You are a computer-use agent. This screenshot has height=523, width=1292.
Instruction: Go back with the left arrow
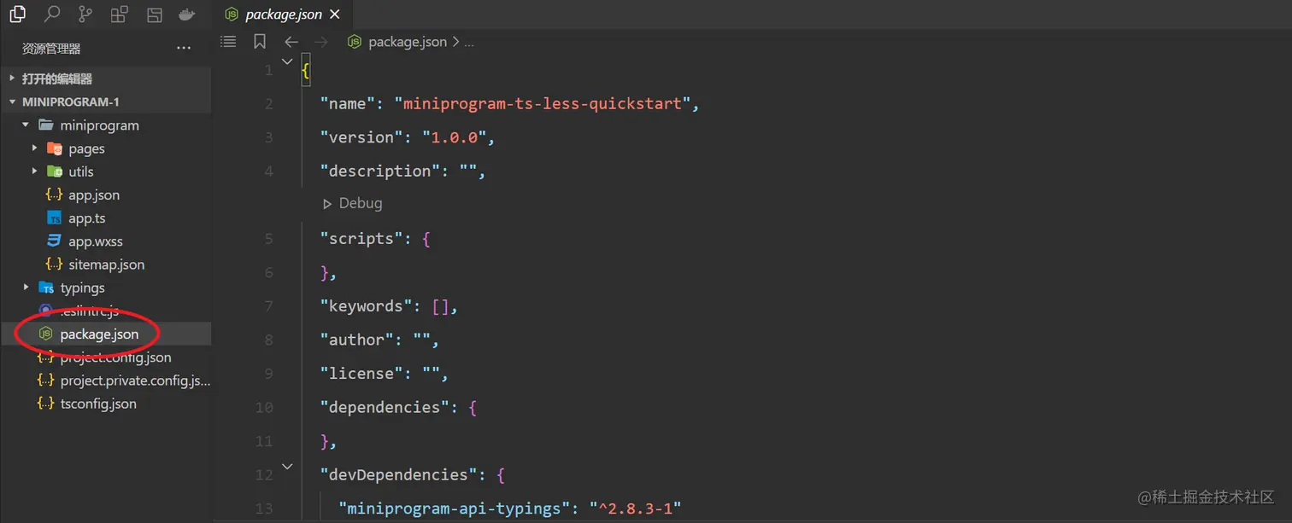click(291, 42)
